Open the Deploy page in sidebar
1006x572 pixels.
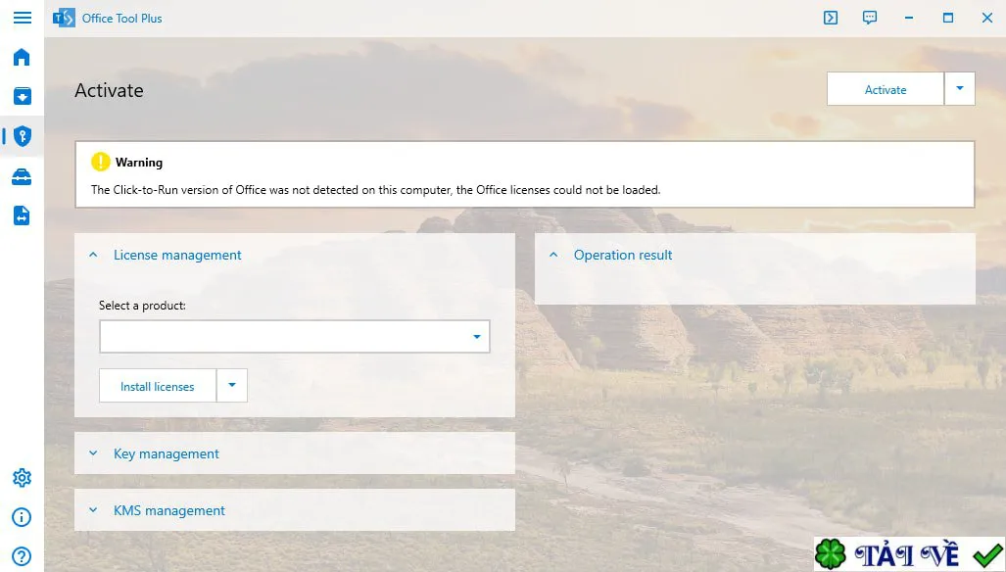coord(22,96)
